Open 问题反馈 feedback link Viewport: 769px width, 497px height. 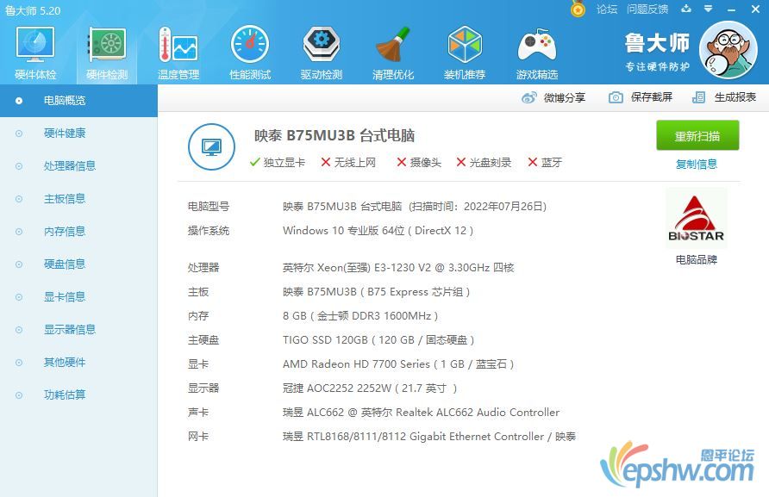point(647,9)
